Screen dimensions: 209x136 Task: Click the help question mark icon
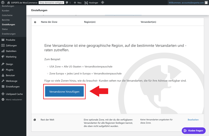click(35, 22)
